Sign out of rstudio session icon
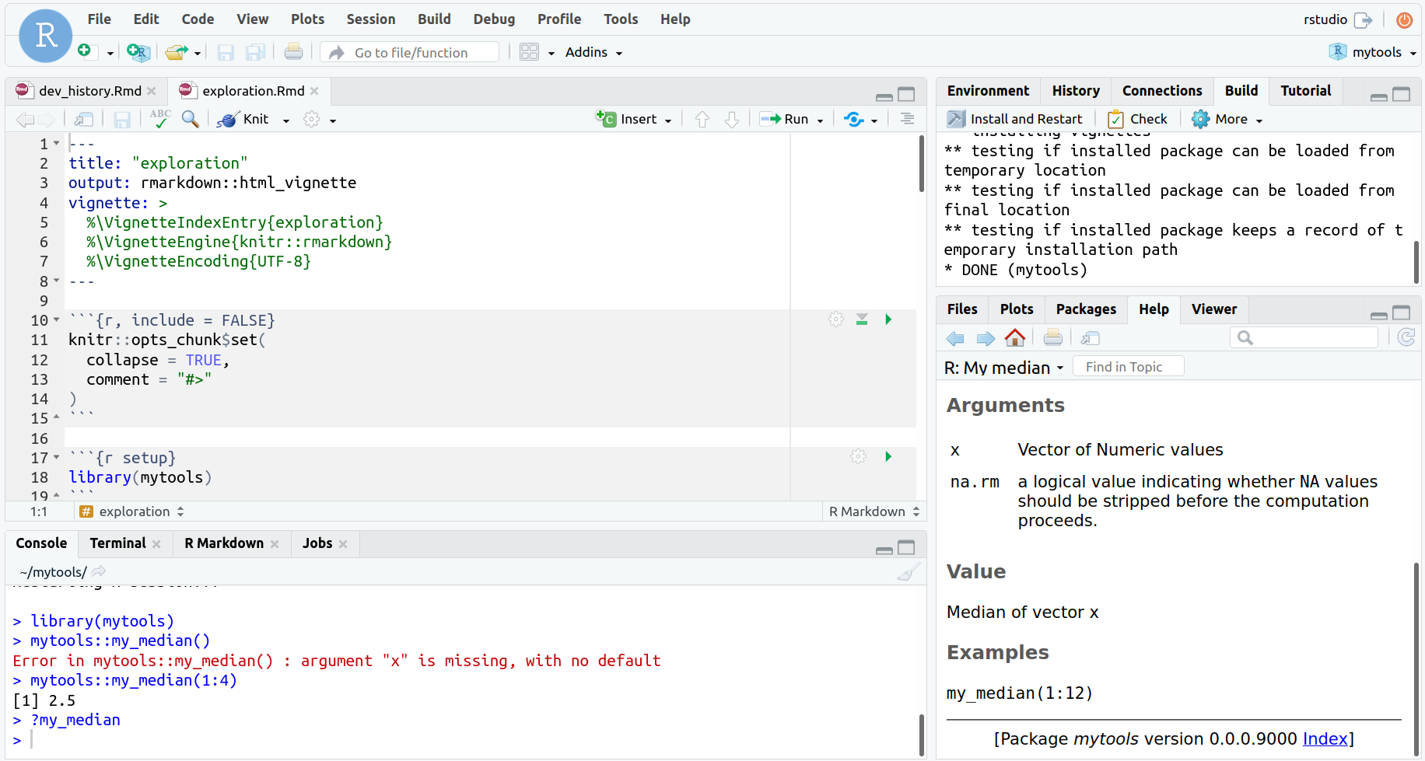 coord(1363,19)
